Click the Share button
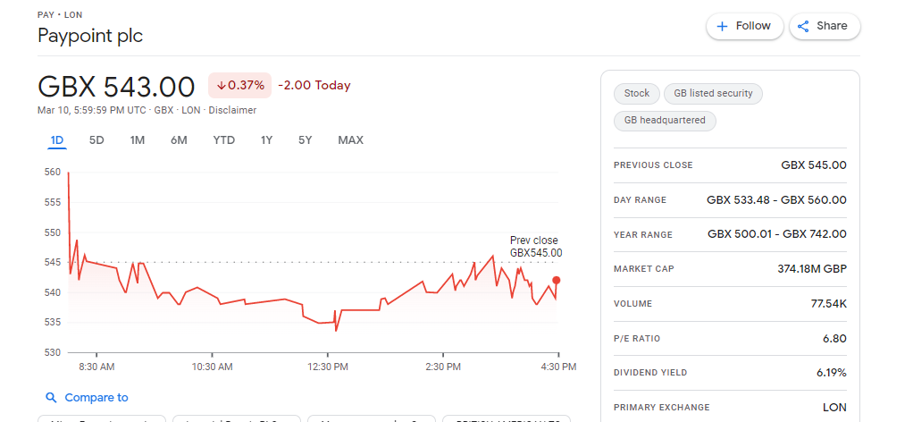This screenshot has height=422, width=913. (825, 26)
